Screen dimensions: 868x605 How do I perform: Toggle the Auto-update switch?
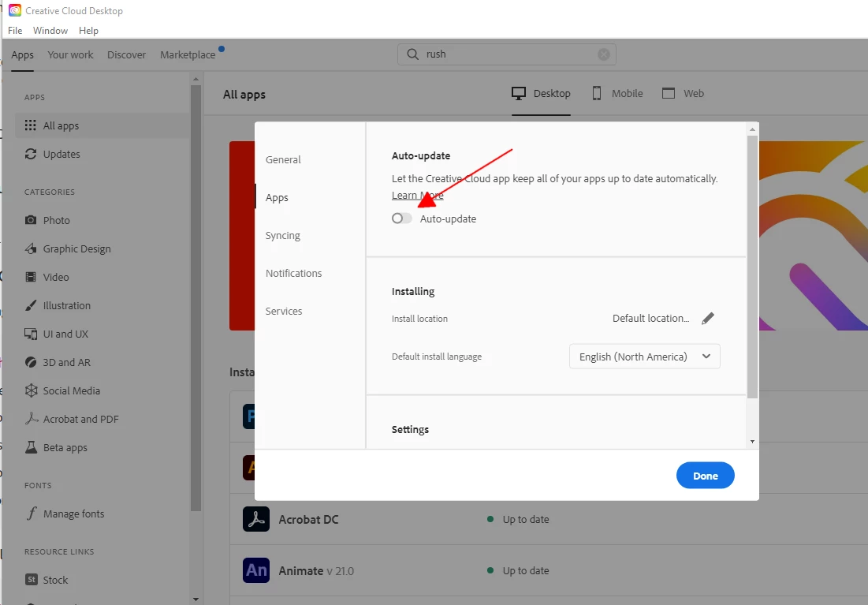(x=401, y=218)
